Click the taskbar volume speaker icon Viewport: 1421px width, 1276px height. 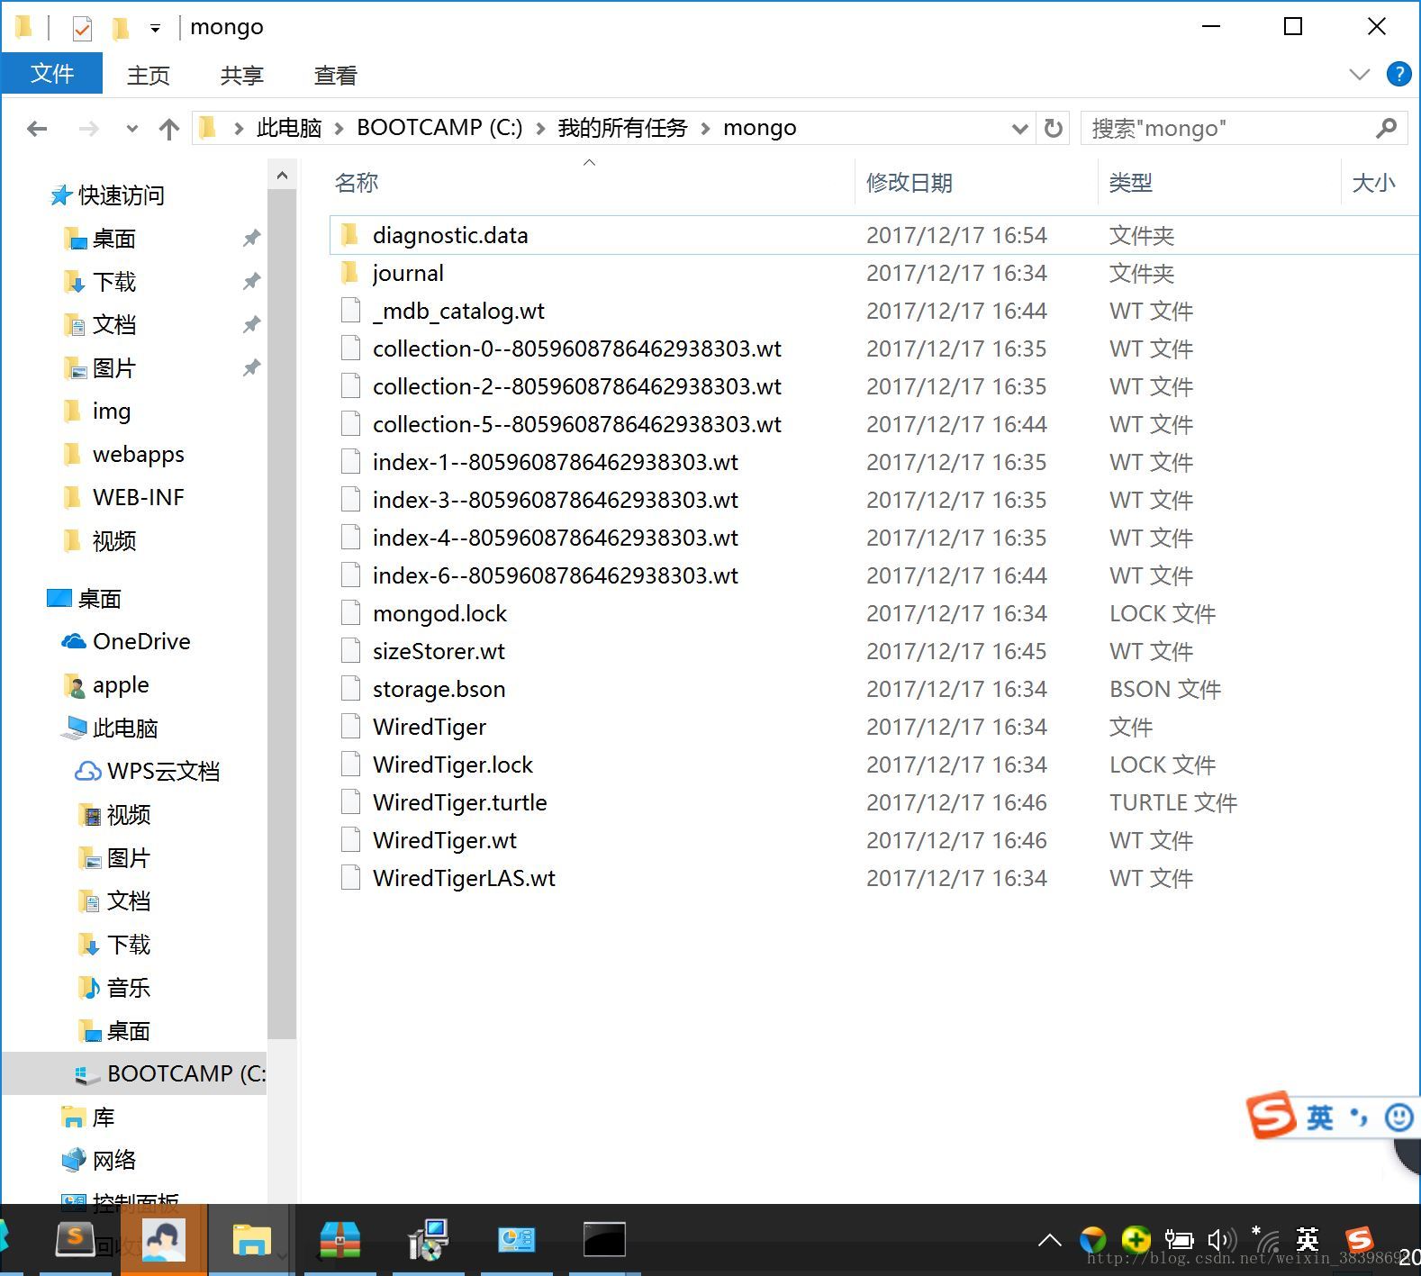[1222, 1241]
